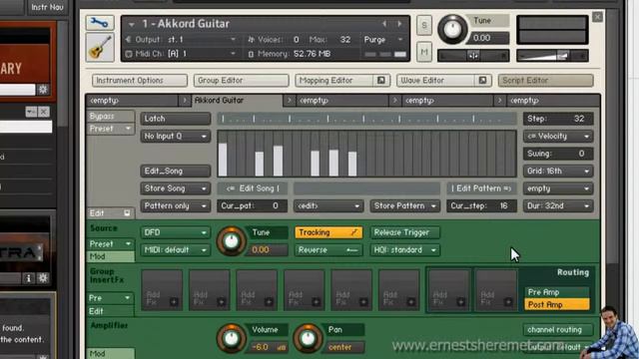The width and height of the screenshot is (639, 359).
Task: Select the fourth script tab labeled empty
Action: (448, 100)
